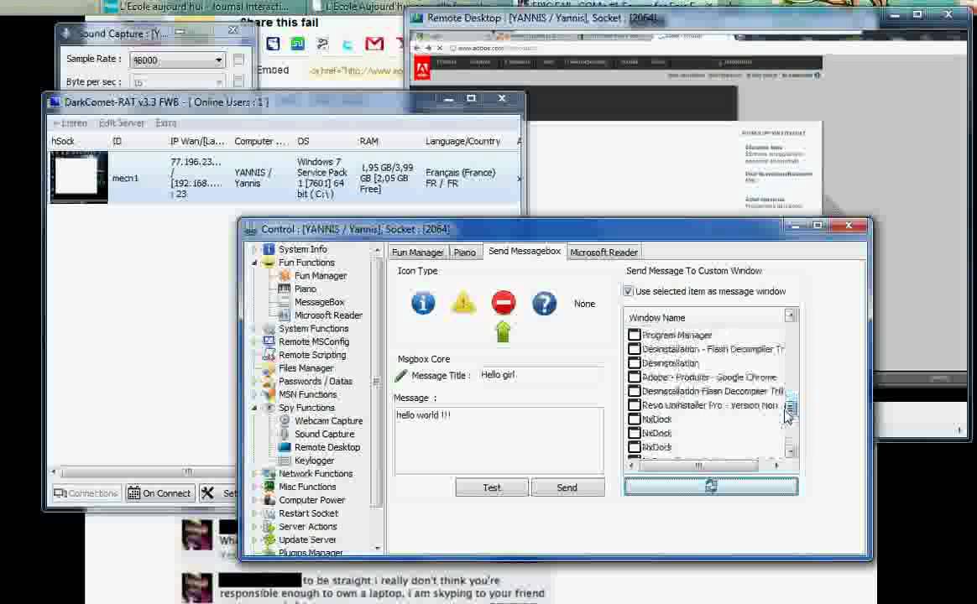The height and width of the screenshot is (604, 977).
Task: Click the Webcam Capture icon in the tree
Action: click(285, 420)
